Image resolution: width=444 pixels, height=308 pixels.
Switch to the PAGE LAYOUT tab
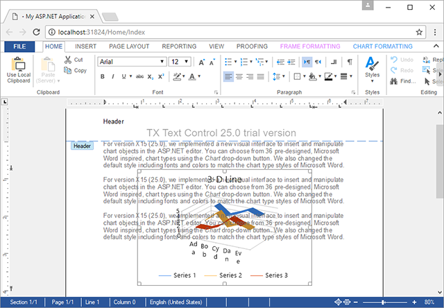coord(129,46)
